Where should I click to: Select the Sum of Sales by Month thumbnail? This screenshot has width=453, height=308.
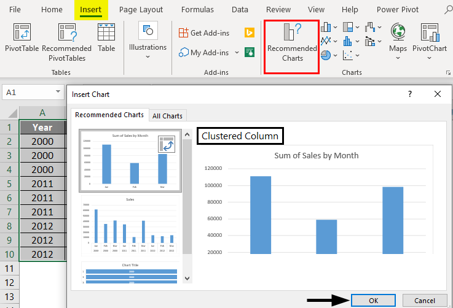130,161
